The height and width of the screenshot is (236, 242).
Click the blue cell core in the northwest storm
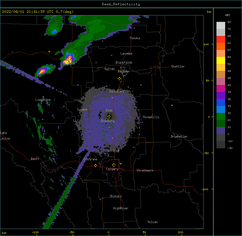(x=54, y=32)
